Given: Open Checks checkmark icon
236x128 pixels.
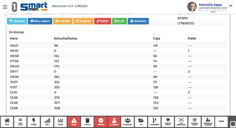Looking at the screenshot, I should [101, 122].
